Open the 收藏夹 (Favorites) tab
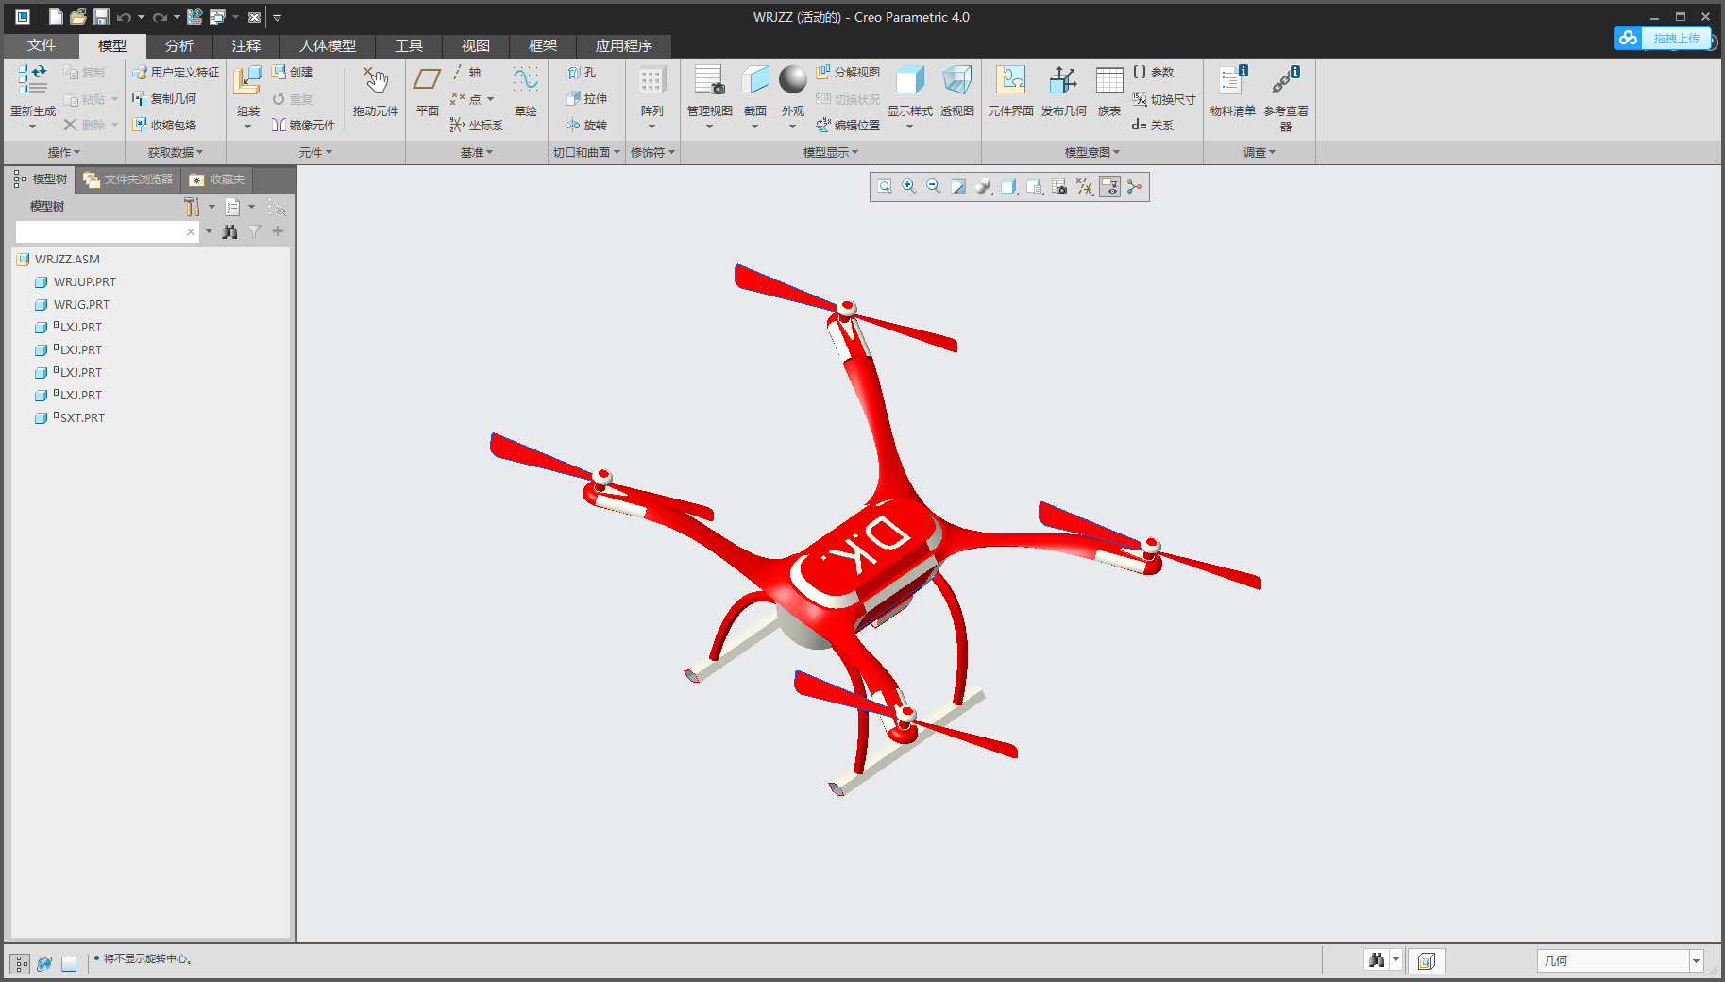This screenshot has height=982, width=1725. pyautogui.click(x=217, y=179)
